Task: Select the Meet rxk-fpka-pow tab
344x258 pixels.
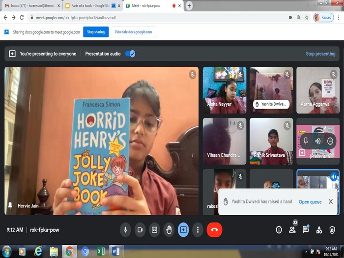Action: coord(153,6)
